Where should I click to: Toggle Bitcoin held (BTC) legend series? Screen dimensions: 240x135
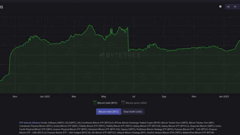pos(105,103)
